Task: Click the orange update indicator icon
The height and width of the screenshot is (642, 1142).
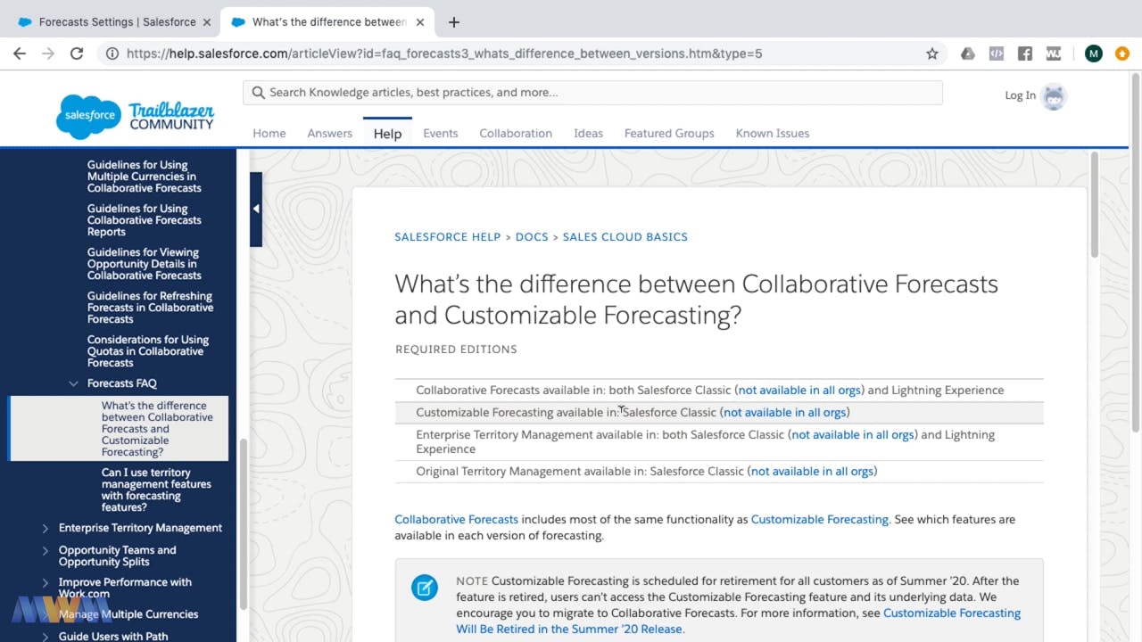Action: click(x=1122, y=53)
